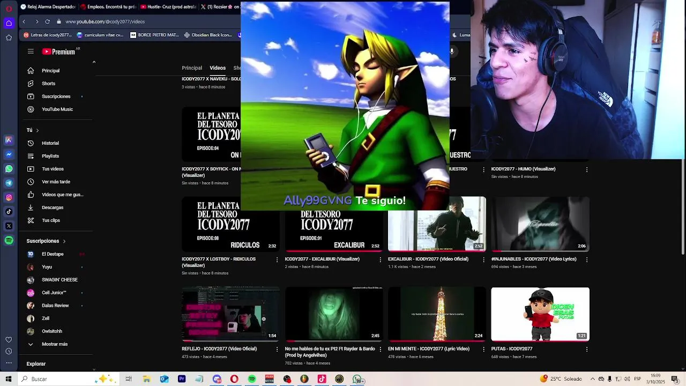Open options for EXCALIBUR Video Oficial

(483, 259)
